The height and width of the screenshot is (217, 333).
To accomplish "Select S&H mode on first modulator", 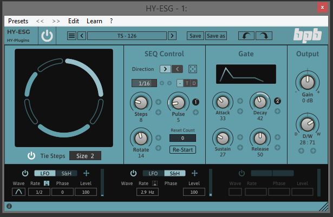I will (x=67, y=173).
